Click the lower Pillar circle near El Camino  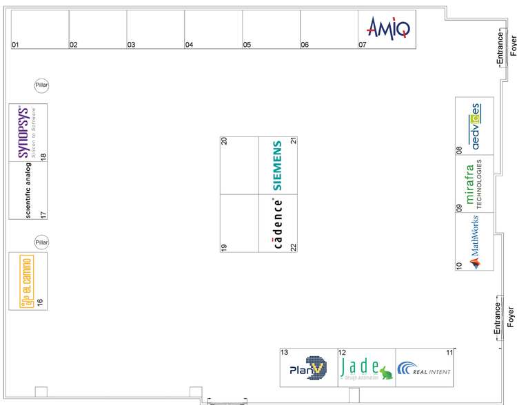41,242
